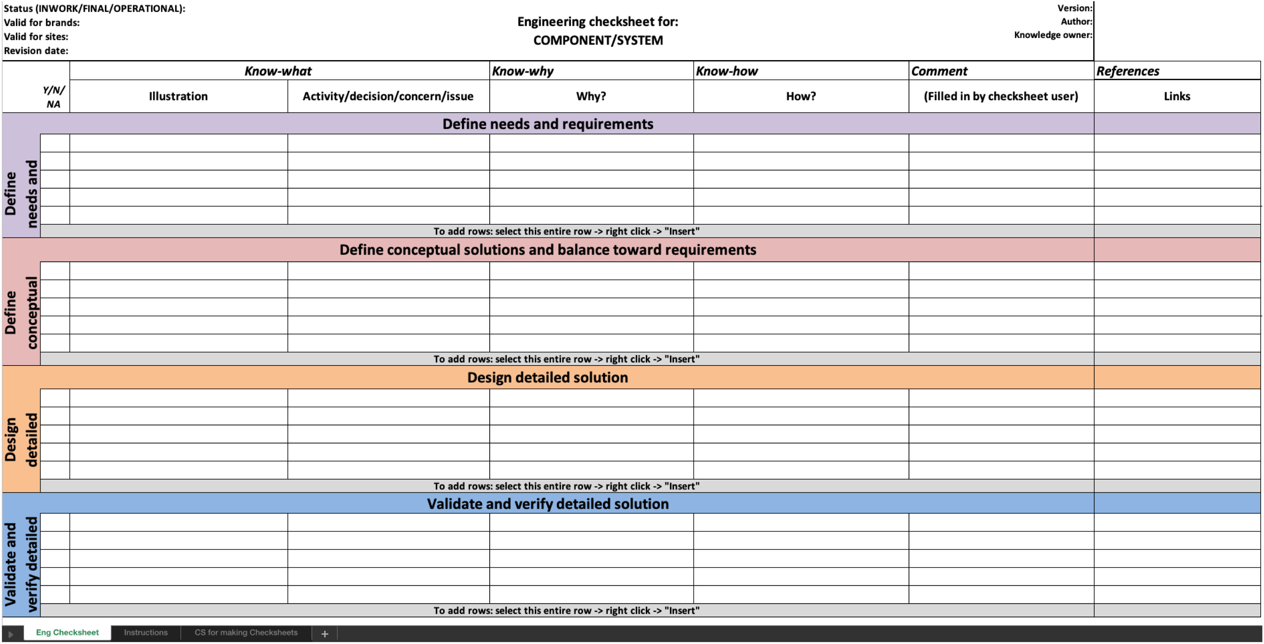
Task: Click the 'Activity/decision/concern/issue' column header
Action: click(388, 96)
